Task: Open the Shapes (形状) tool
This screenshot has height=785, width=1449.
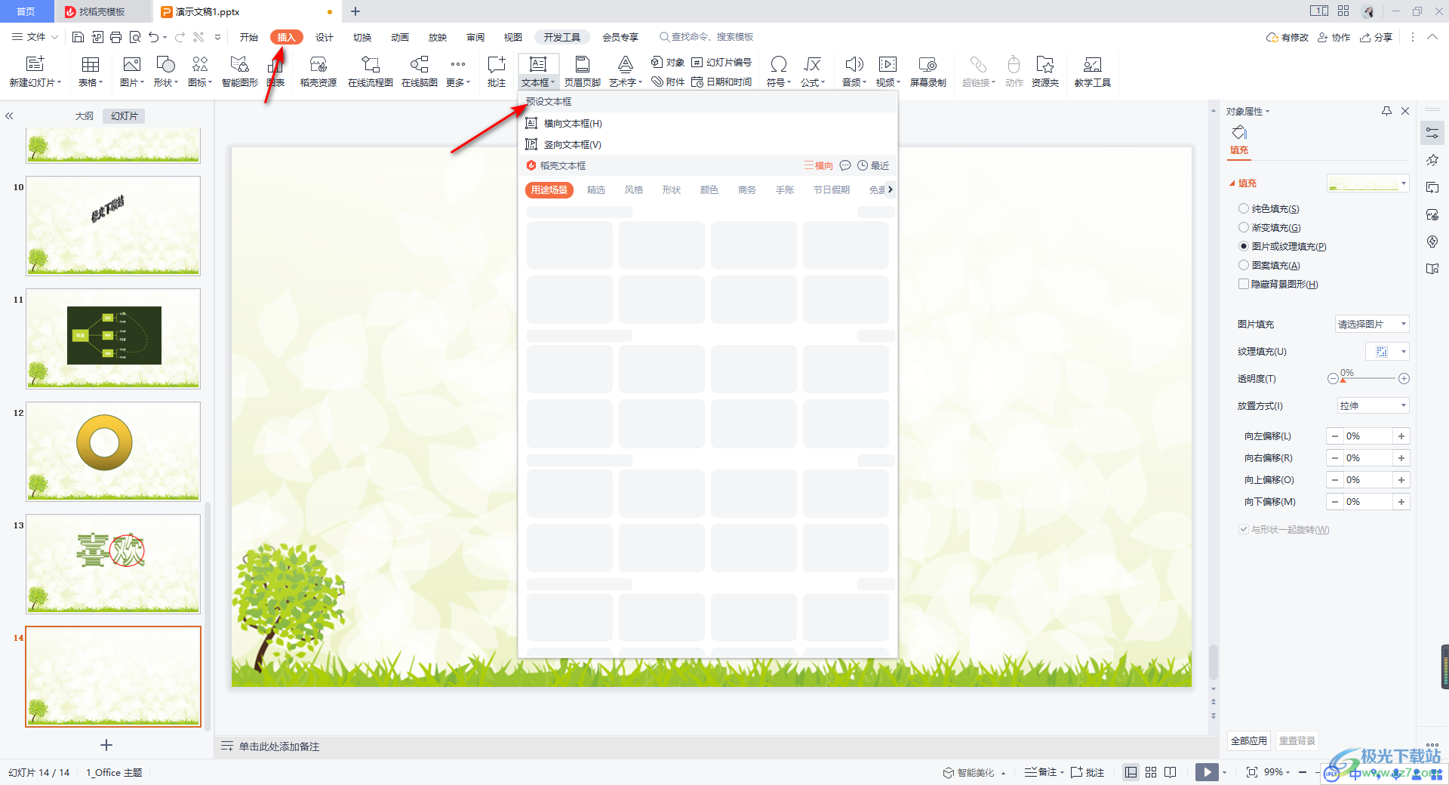Action: click(165, 72)
